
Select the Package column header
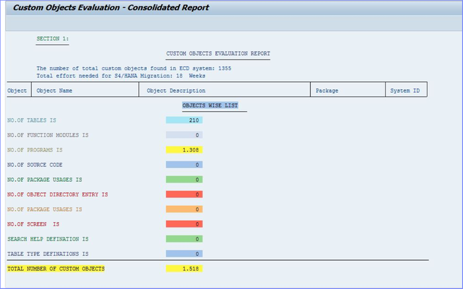tap(327, 90)
